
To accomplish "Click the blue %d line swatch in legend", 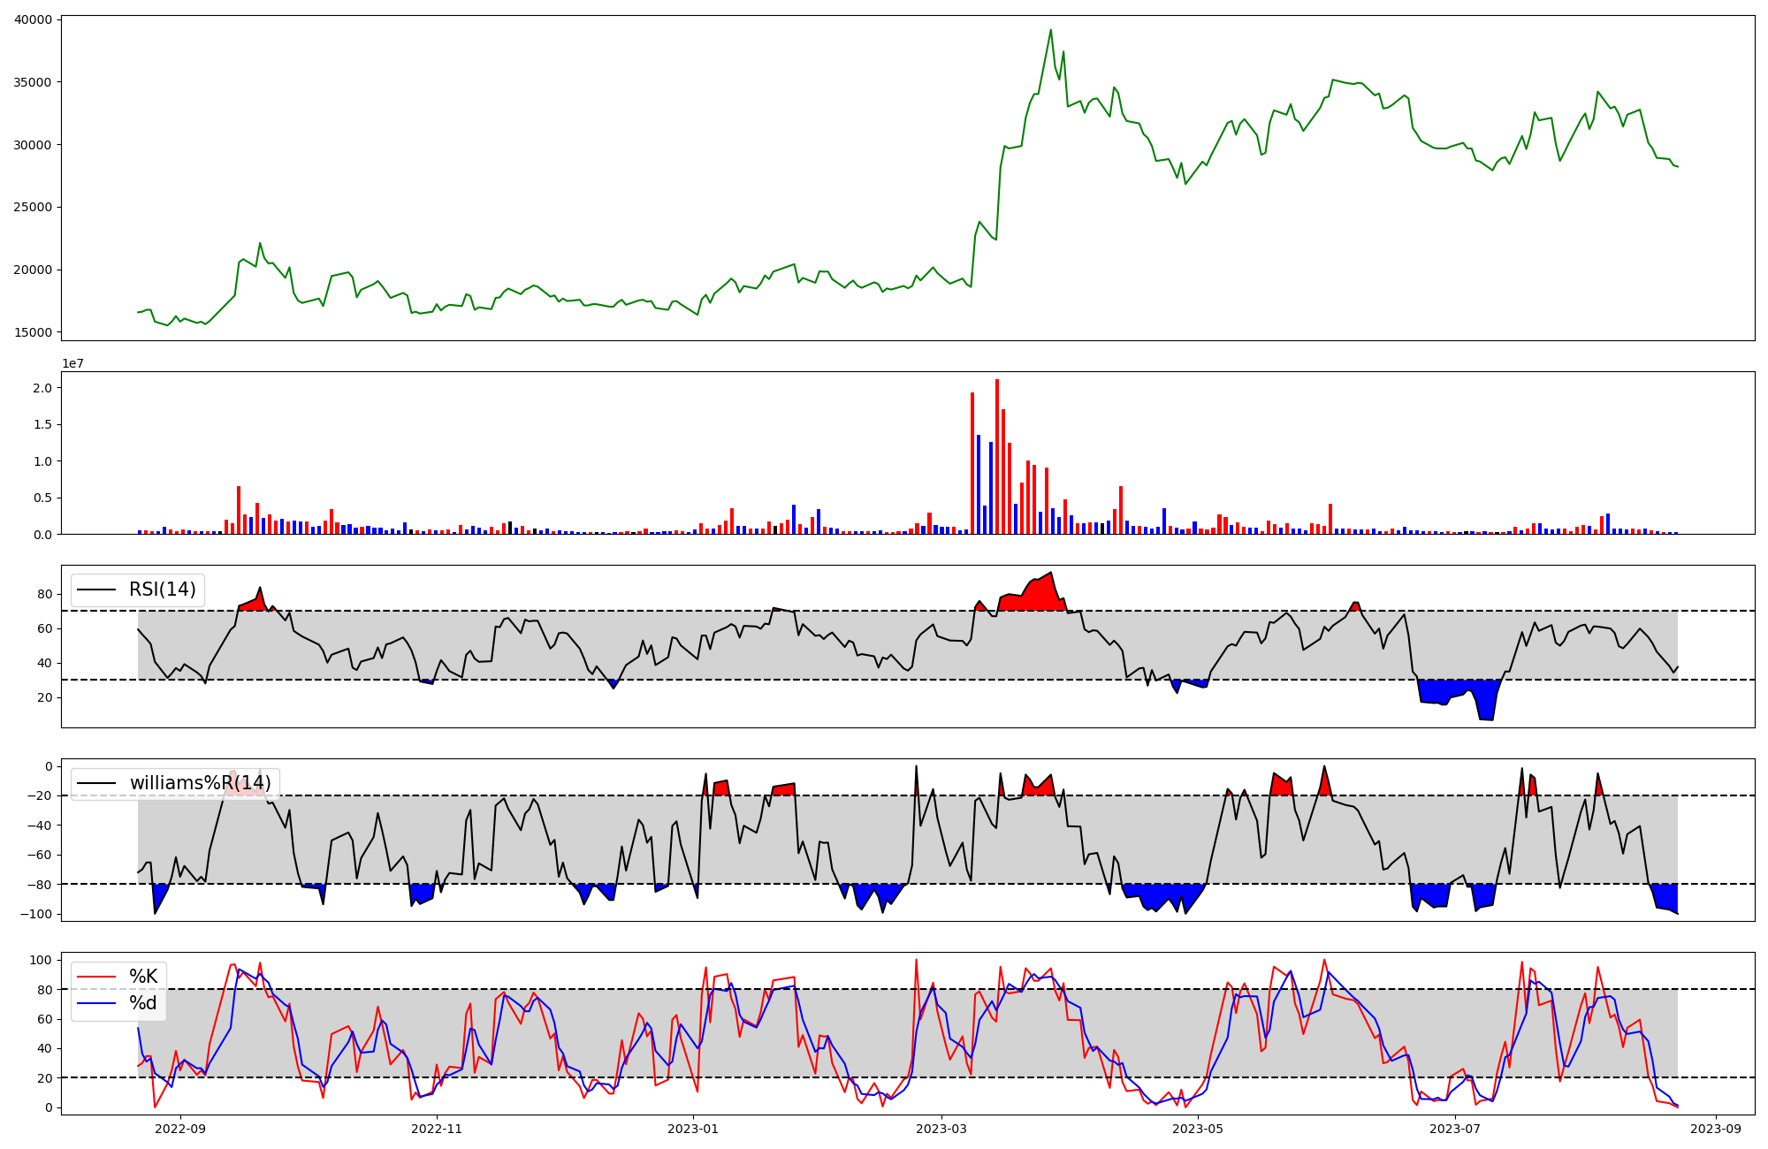I will tap(96, 1003).
